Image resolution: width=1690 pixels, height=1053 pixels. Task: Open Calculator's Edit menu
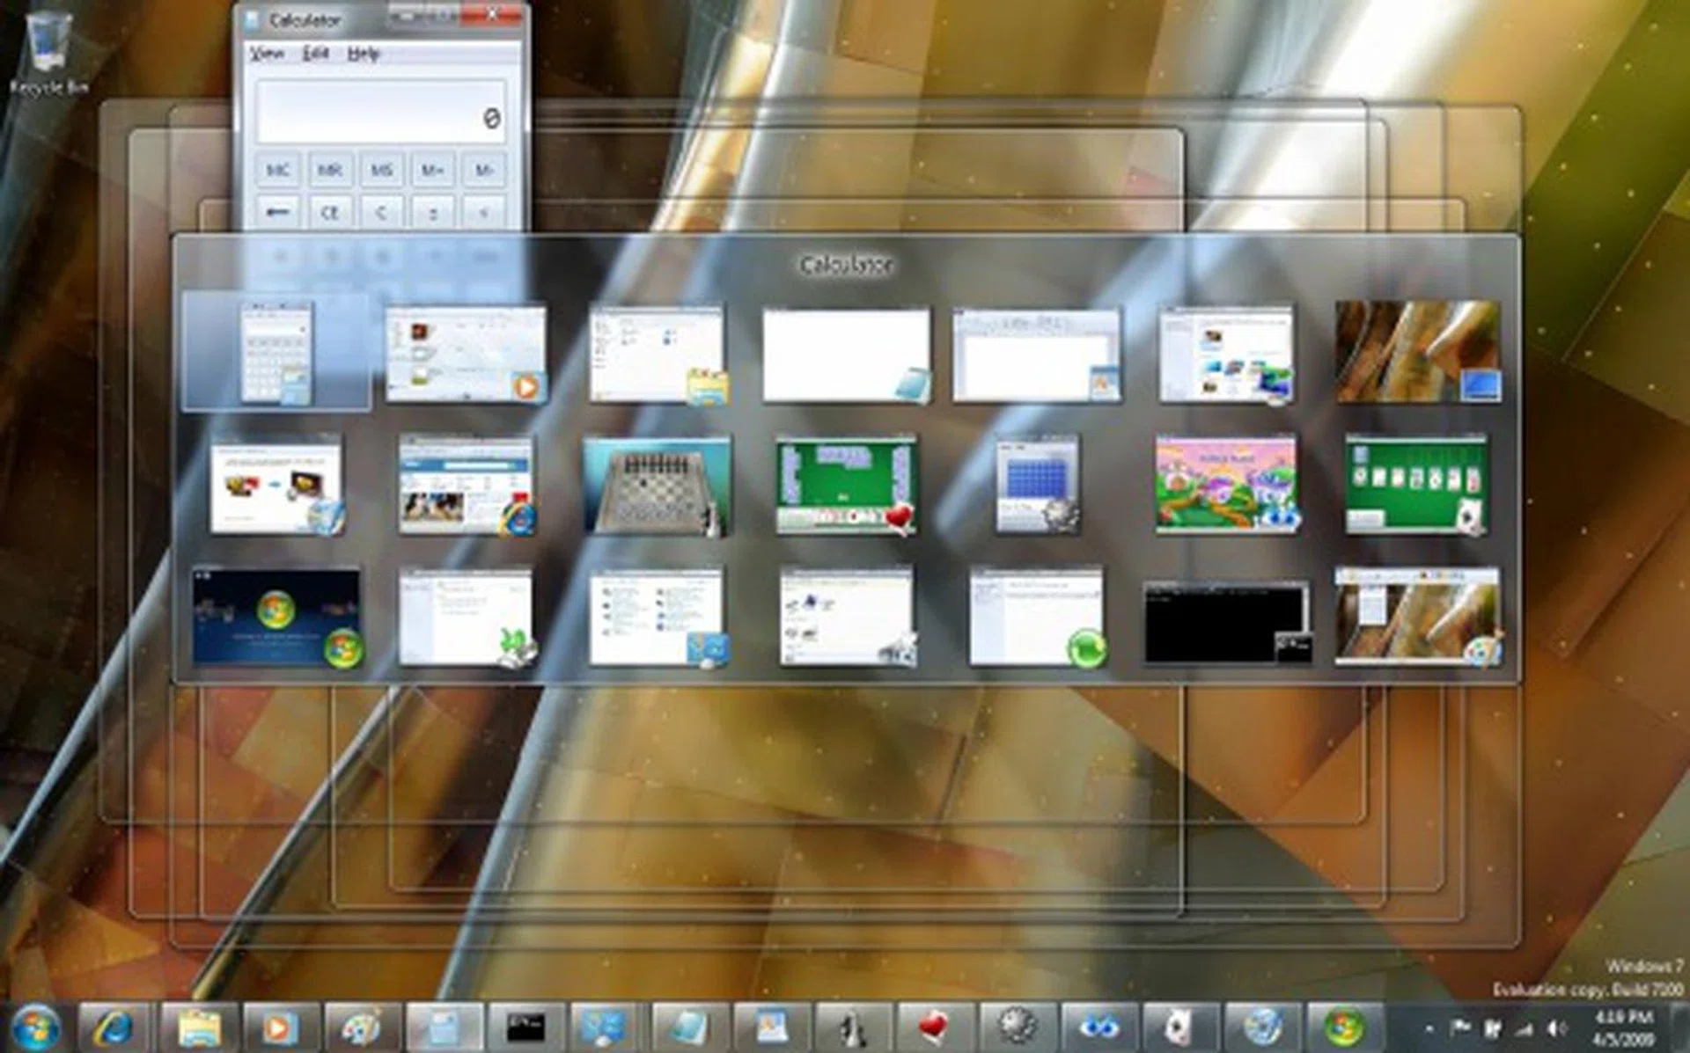click(x=315, y=54)
